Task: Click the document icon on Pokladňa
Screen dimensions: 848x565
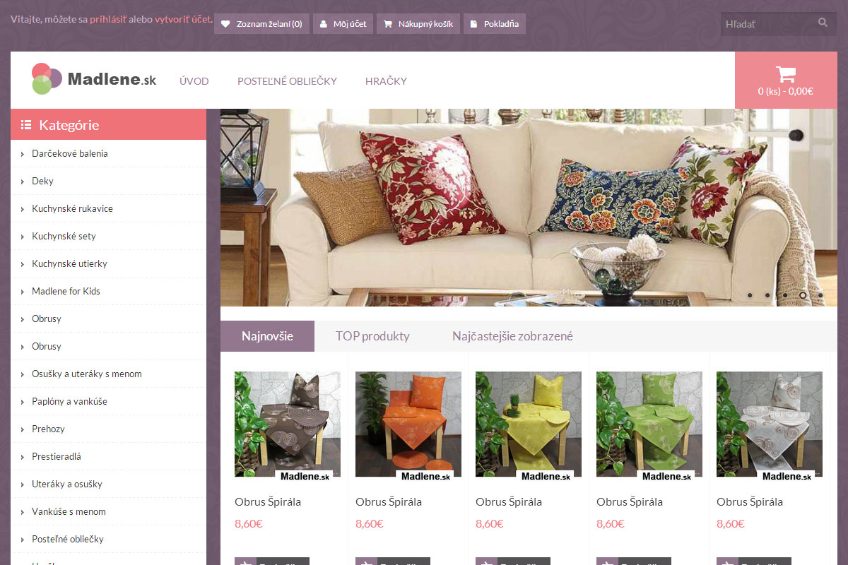Action: pos(474,24)
